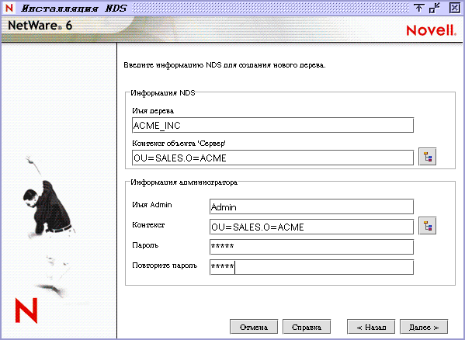Click the Отмена button
This screenshot has width=465, height=340.
pos(254,327)
